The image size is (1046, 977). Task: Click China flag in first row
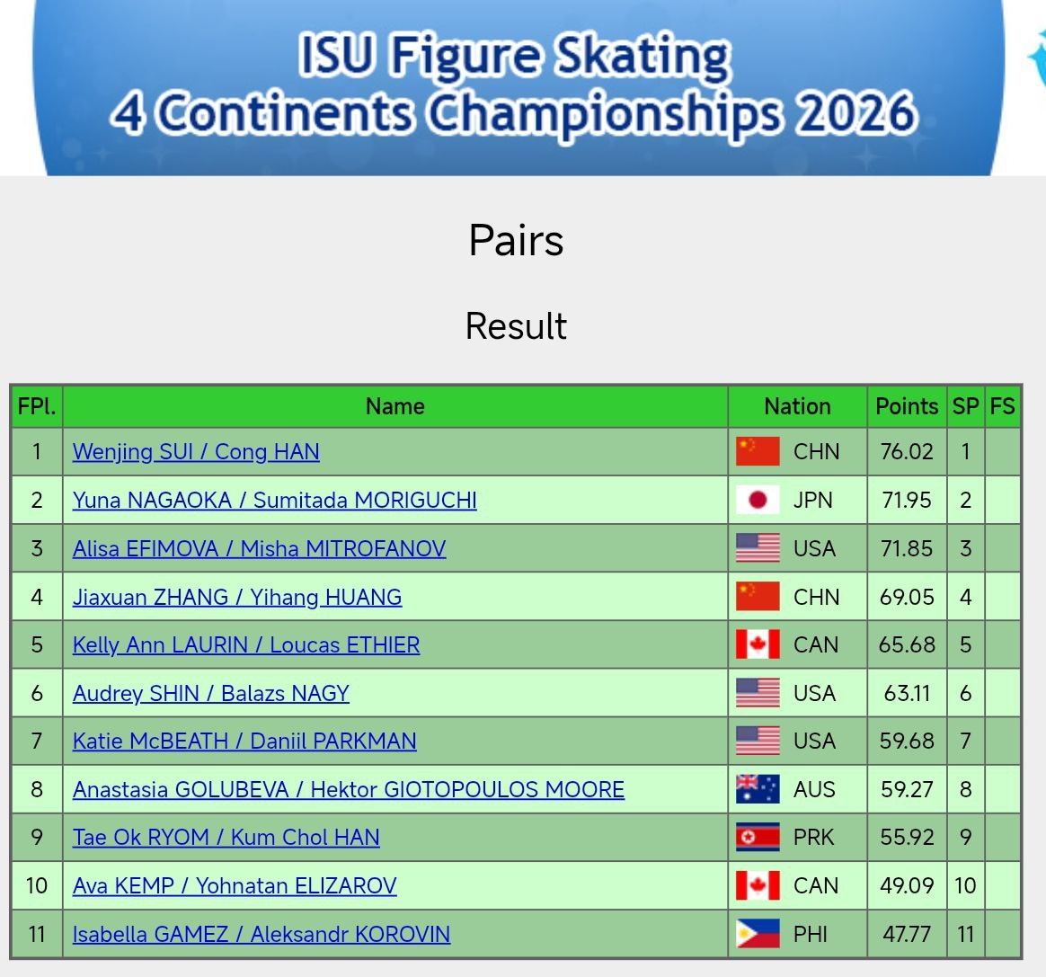coord(758,452)
